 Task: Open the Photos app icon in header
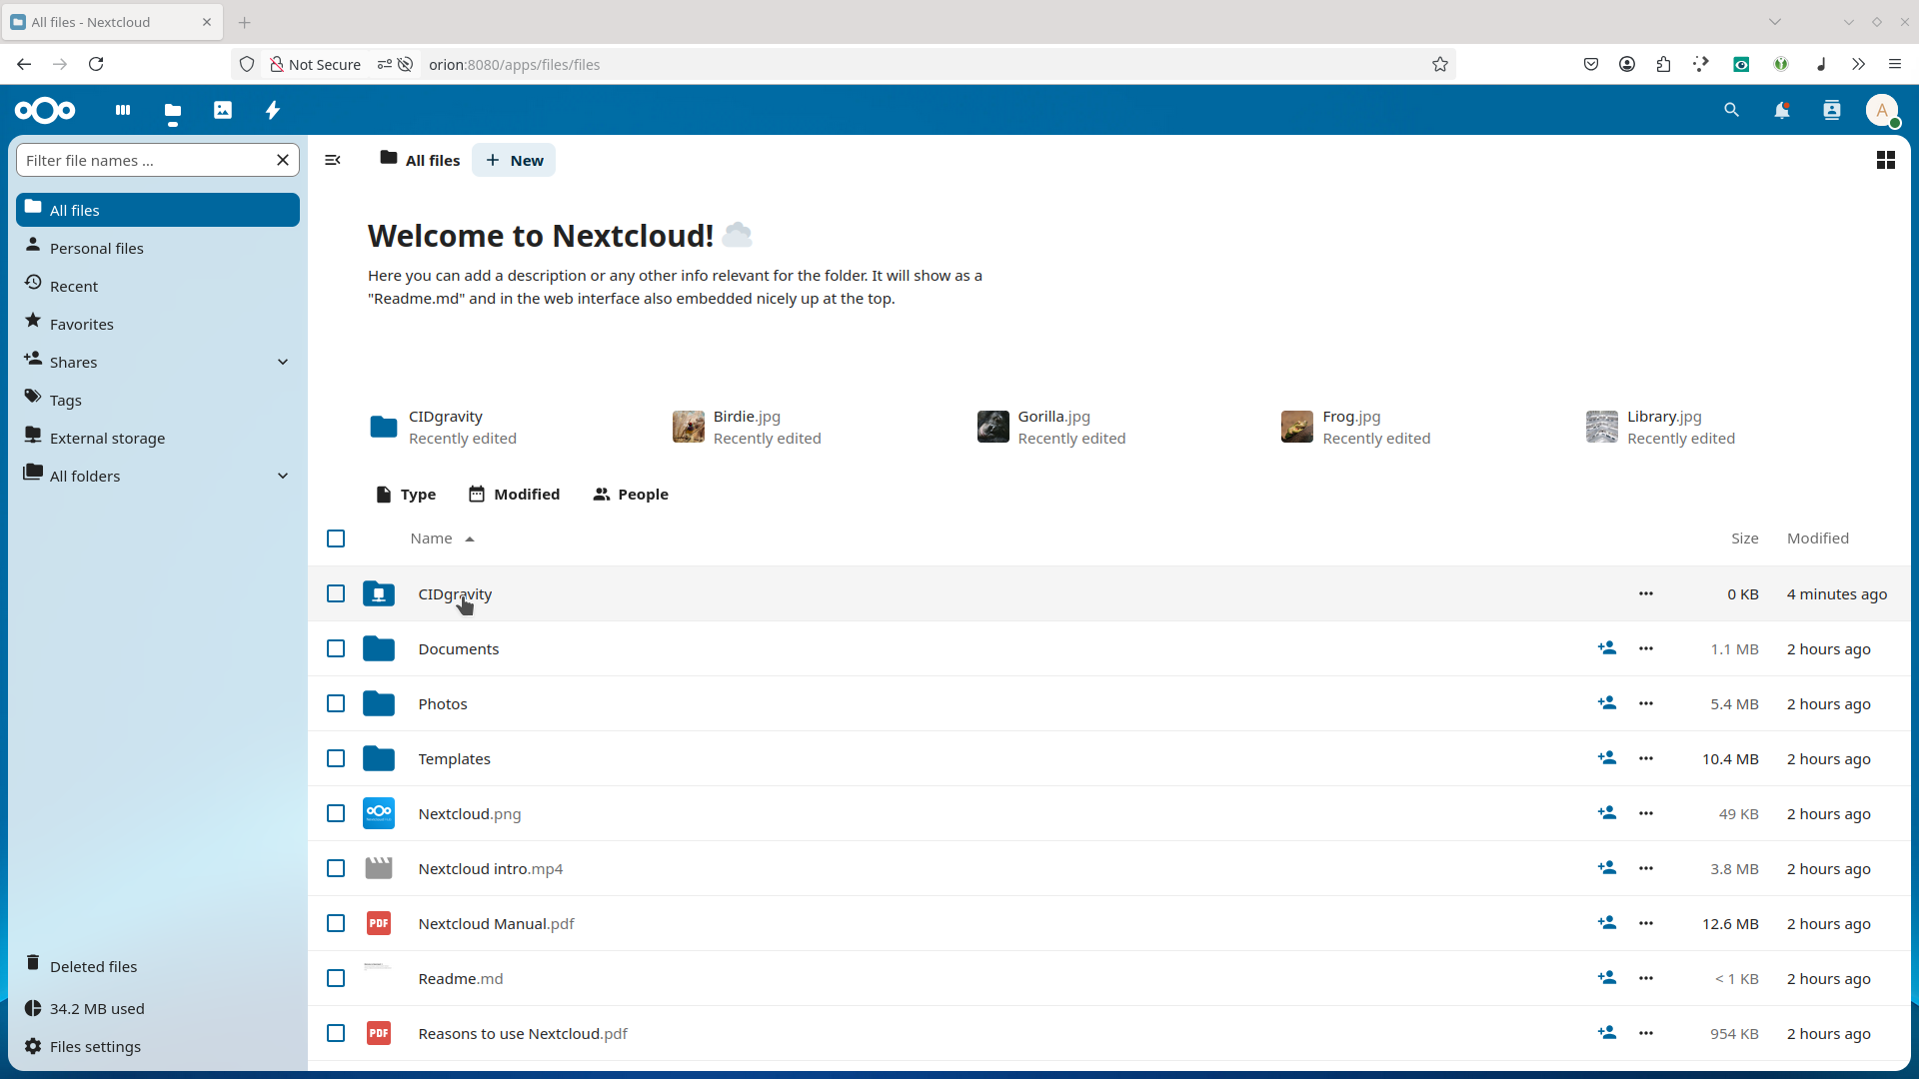pyautogui.click(x=223, y=110)
